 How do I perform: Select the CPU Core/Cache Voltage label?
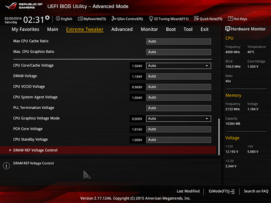pos(33,65)
